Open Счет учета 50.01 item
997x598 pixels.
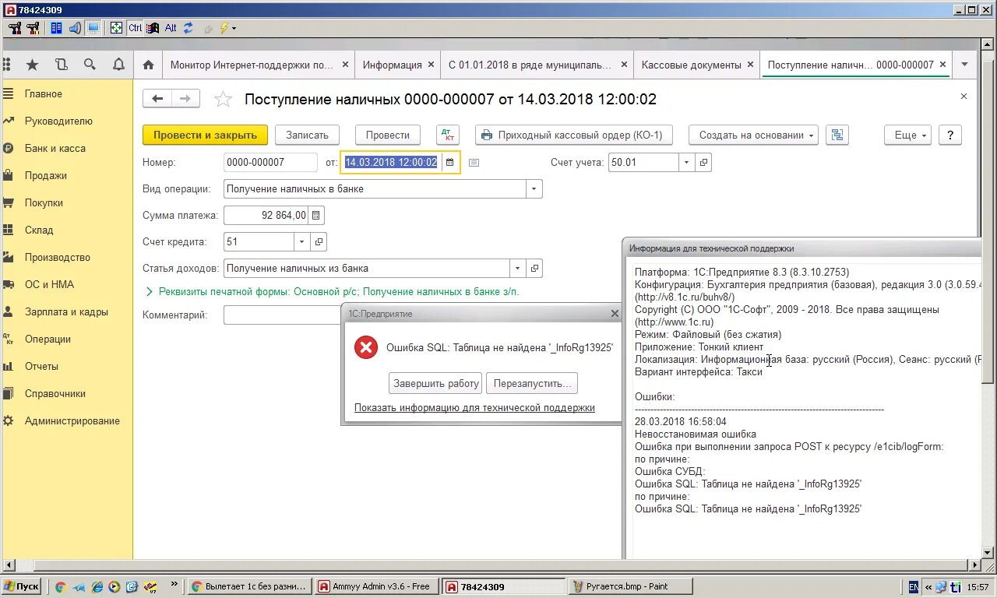click(703, 162)
